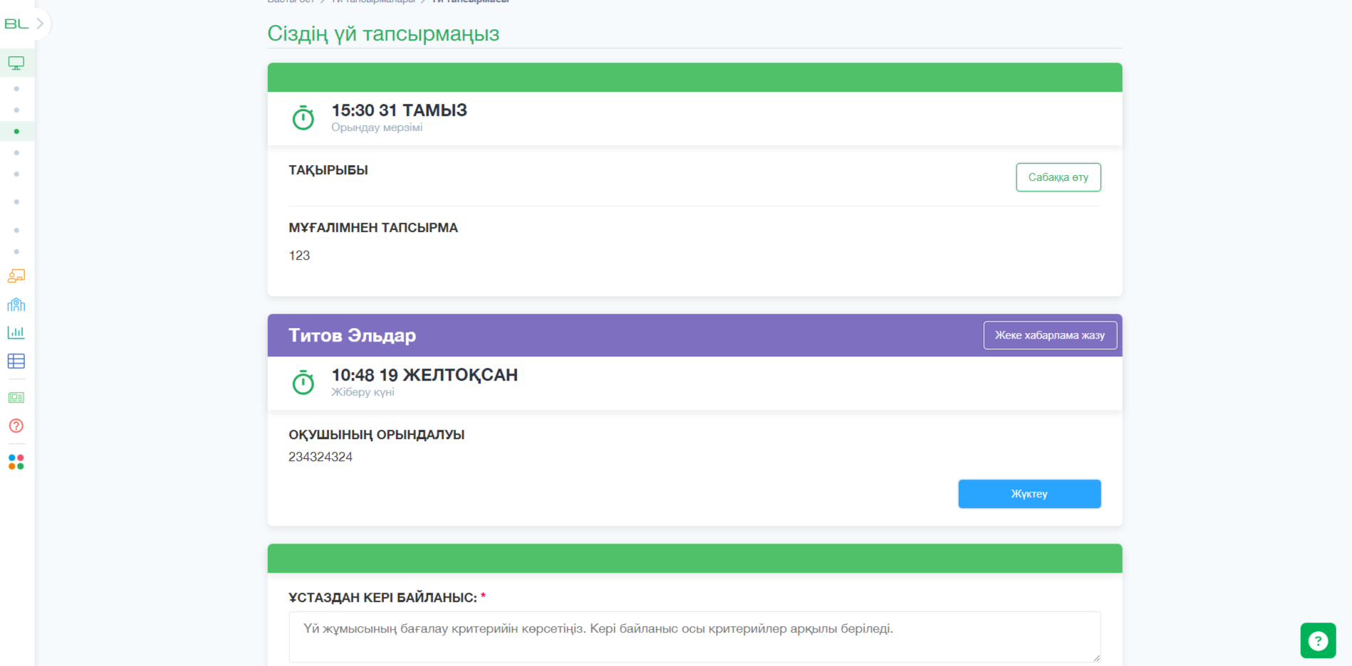The height and width of the screenshot is (666, 1352).
Task: Open the bar chart statistics icon
Action: 16,332
